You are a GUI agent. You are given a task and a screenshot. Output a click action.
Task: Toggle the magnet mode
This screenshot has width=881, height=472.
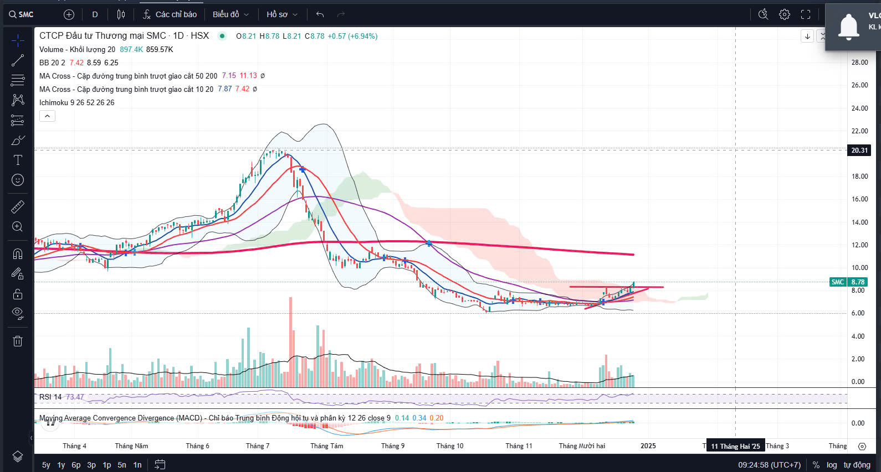point(18,254)
